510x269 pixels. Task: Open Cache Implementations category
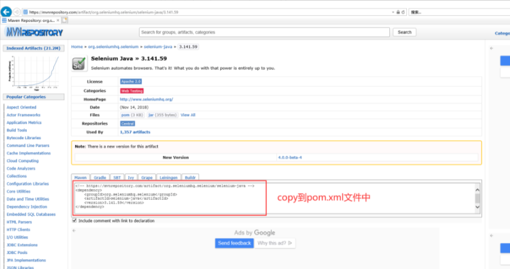tap(29, 153)
